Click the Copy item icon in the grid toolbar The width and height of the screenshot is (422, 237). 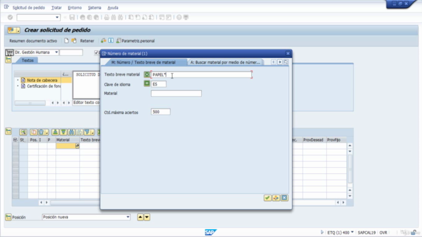34,132
